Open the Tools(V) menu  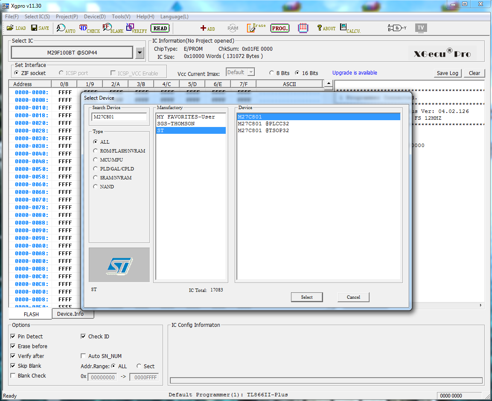click(121, 17)
